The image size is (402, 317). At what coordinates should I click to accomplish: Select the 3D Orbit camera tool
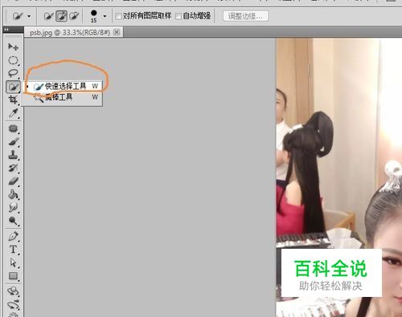pos(13,304)
